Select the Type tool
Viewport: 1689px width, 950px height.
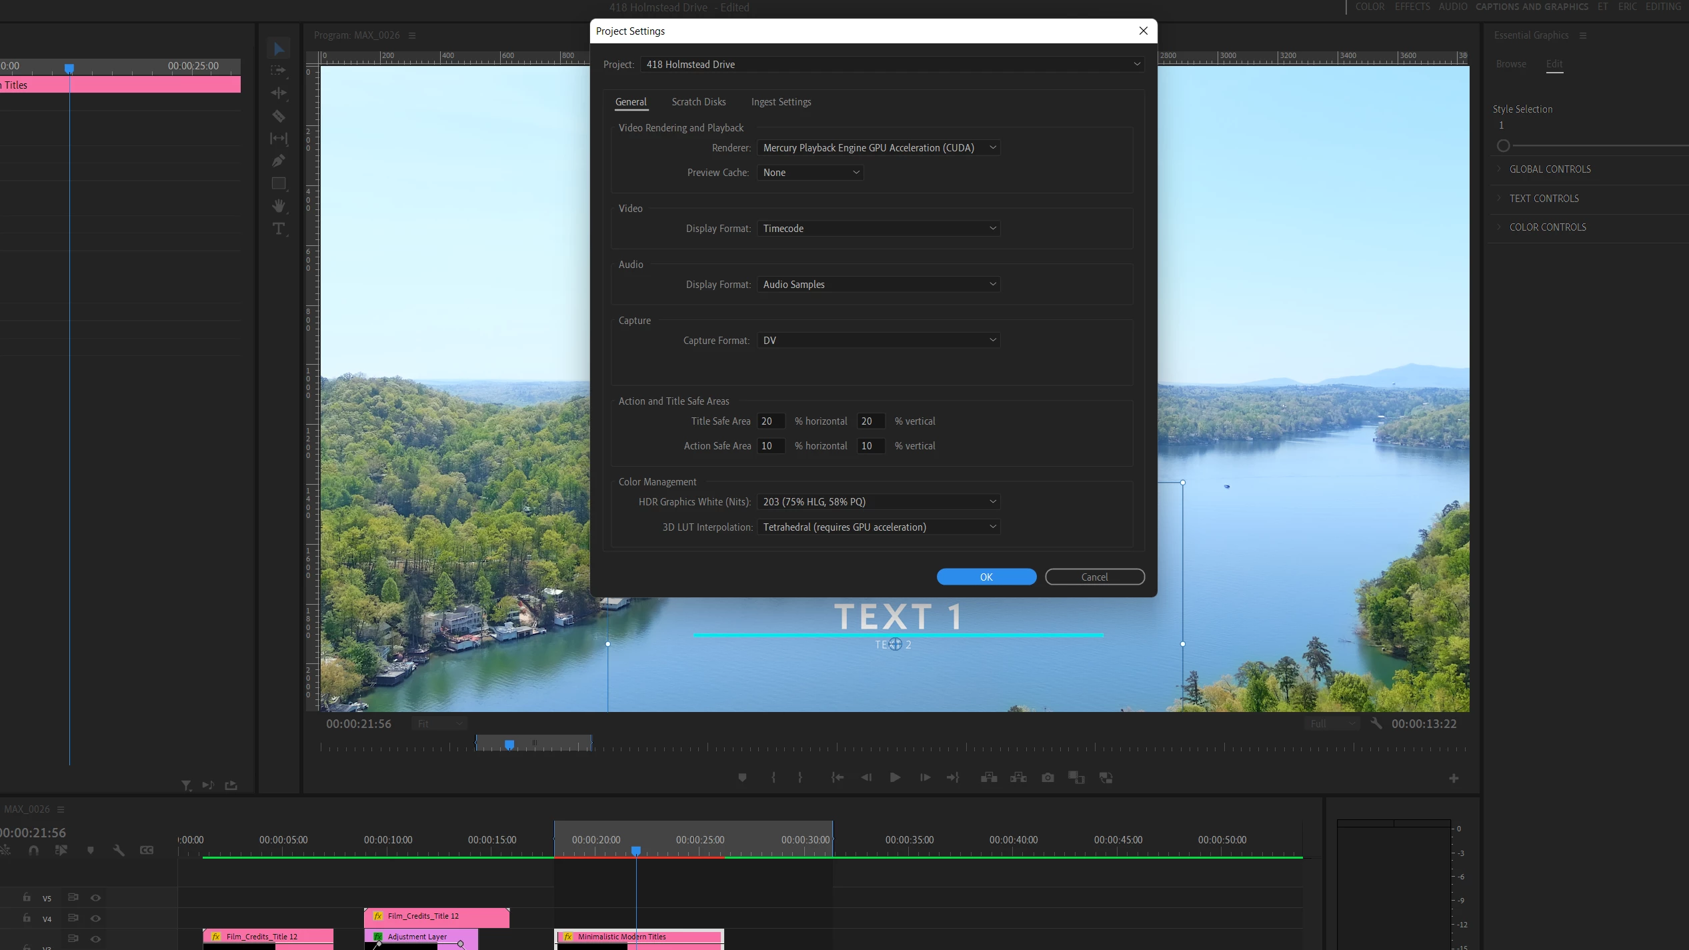(279, 229)
